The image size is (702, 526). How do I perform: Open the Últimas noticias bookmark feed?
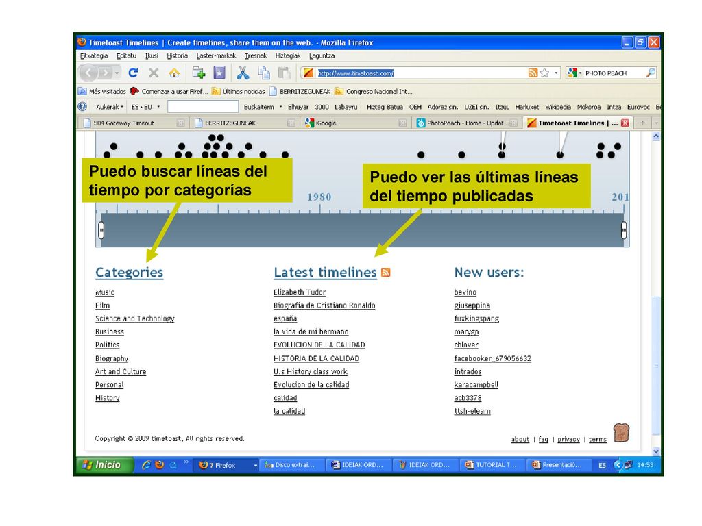pos(239,91)
